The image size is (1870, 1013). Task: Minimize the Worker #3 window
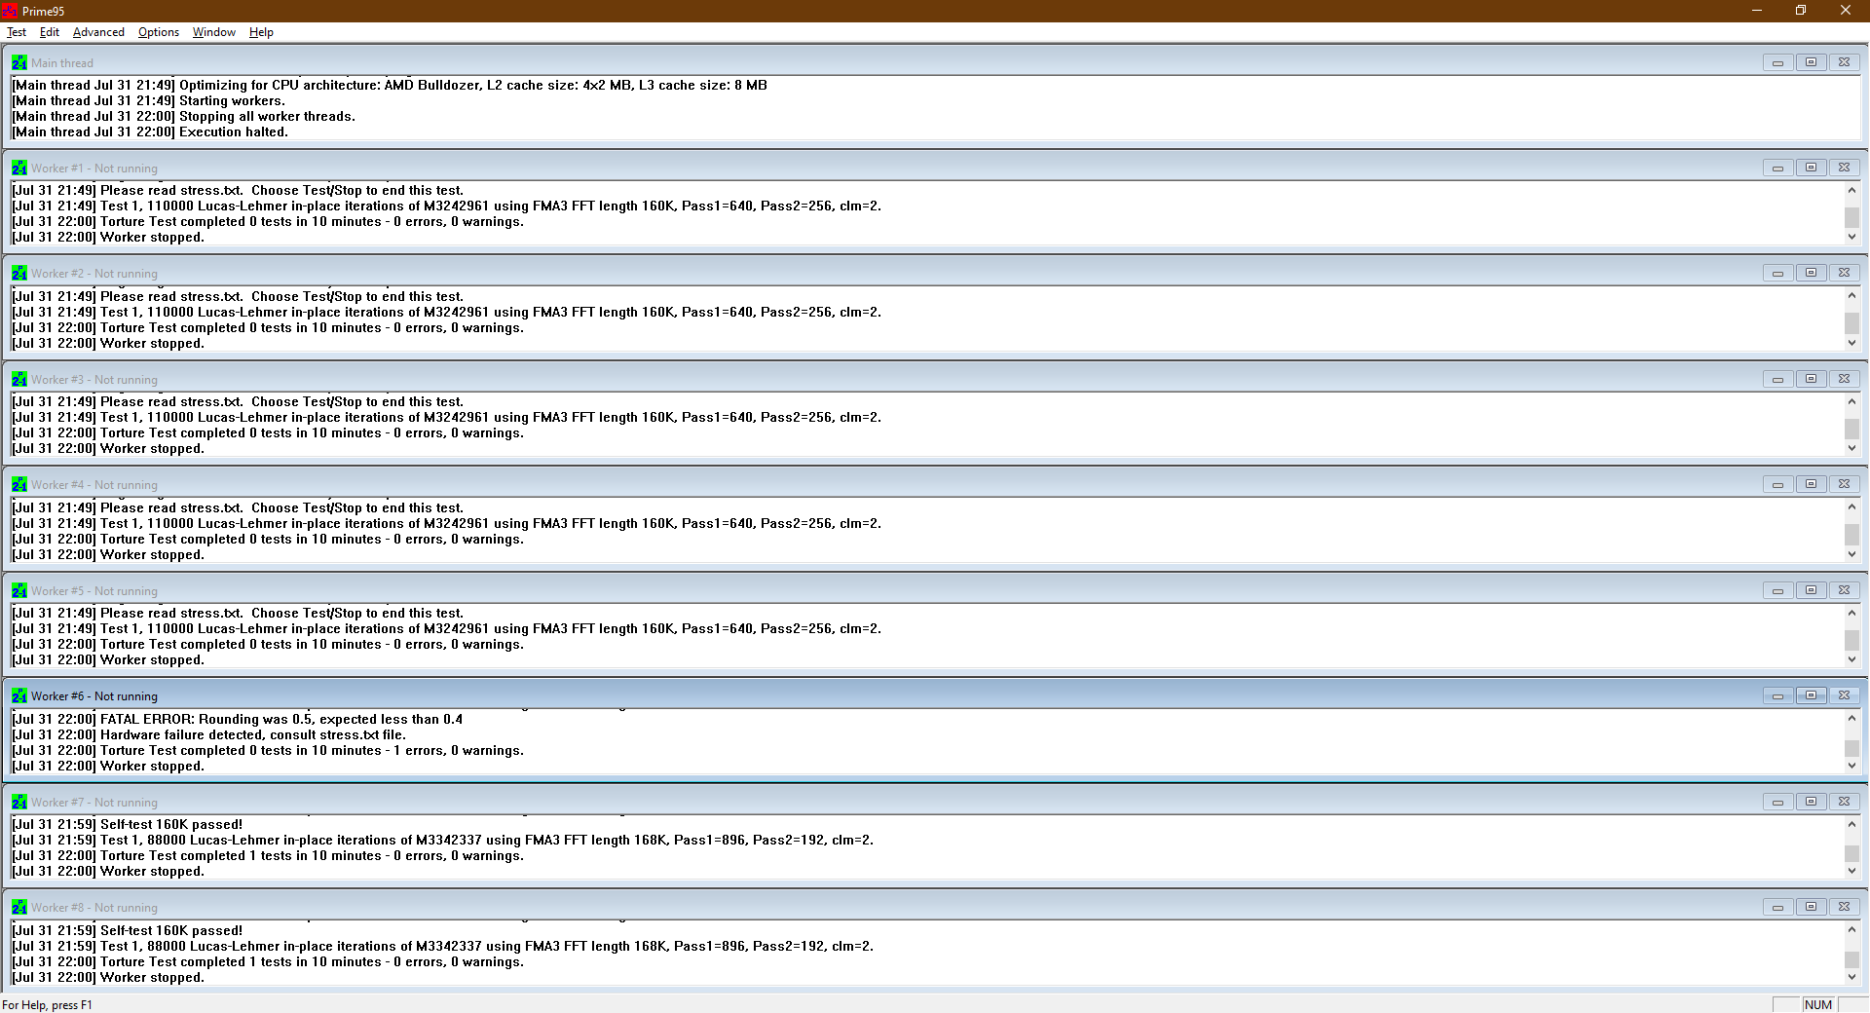[1777, 379]
